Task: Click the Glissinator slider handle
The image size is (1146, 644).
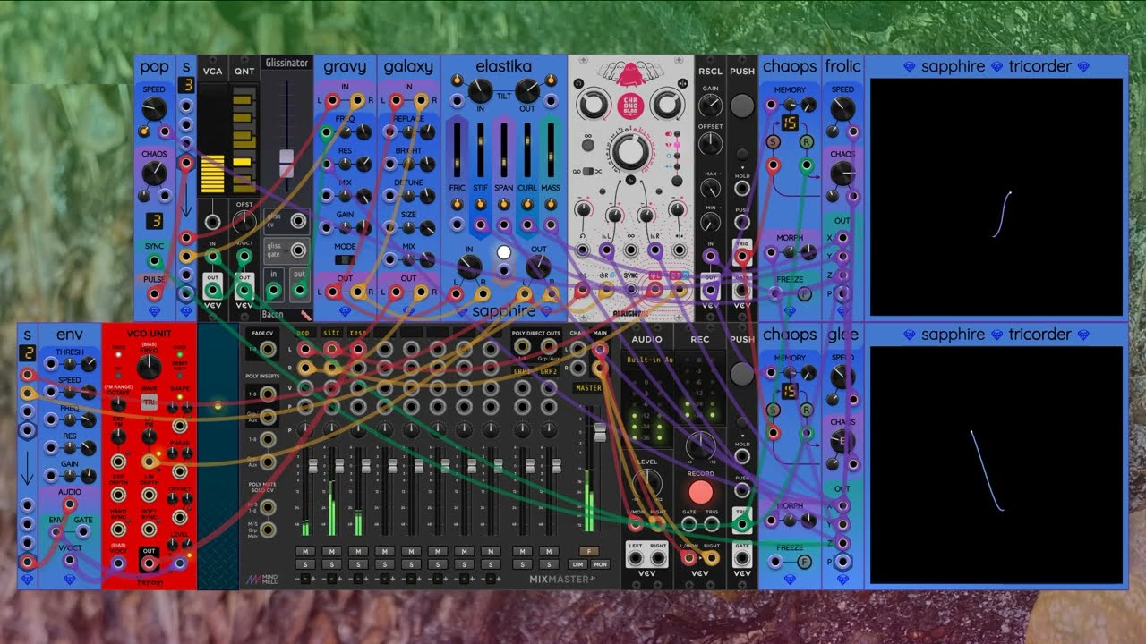Action: coord(286,163)
